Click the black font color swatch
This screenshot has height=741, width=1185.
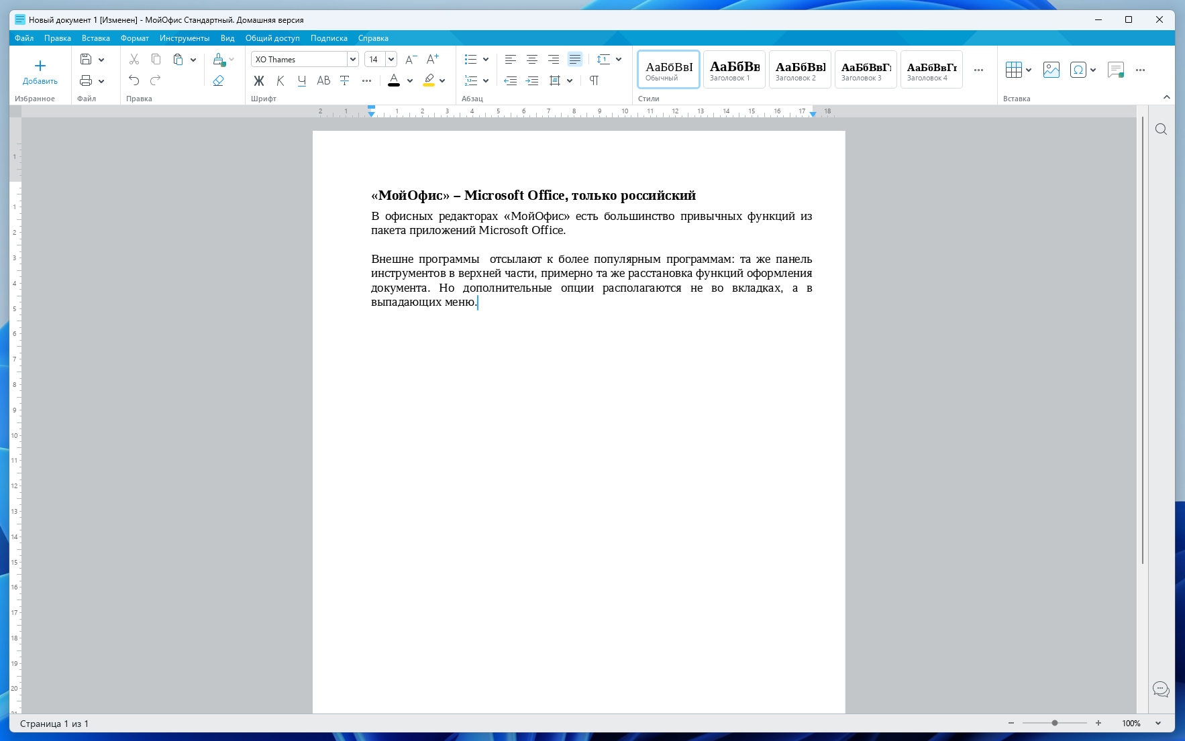coord(394,80)
